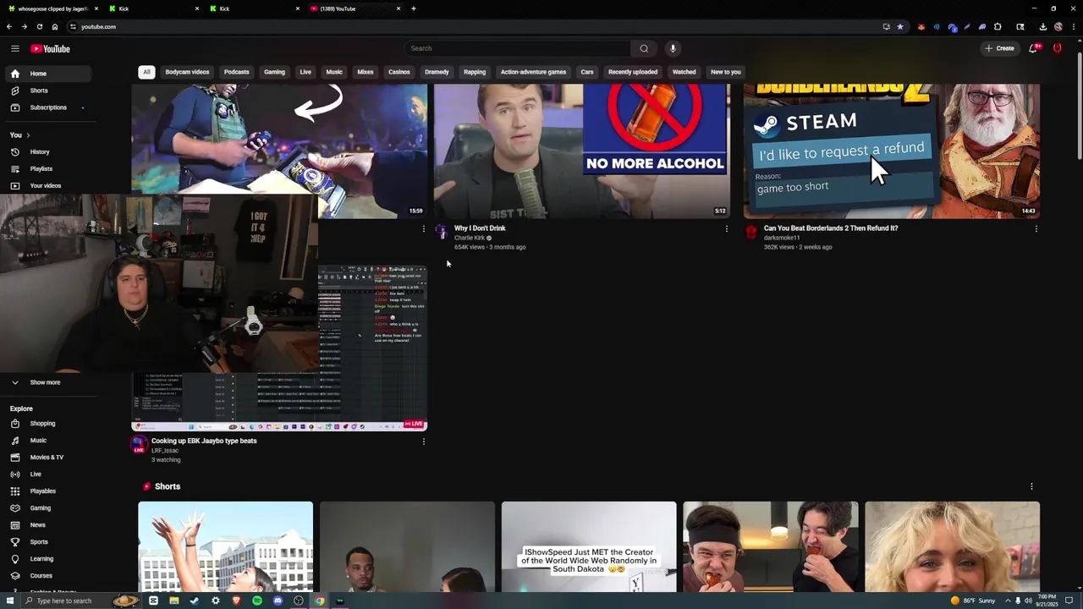Open Your videos in sidebar

[x=47, y=186]
